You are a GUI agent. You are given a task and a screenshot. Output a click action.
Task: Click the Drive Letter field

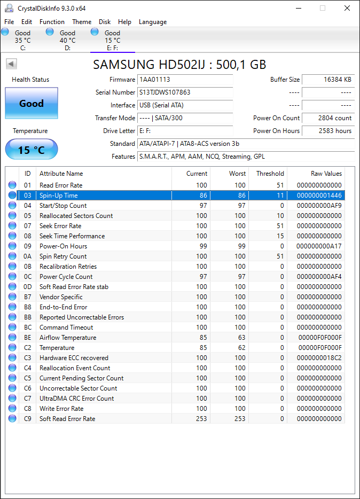pos(185,131)
